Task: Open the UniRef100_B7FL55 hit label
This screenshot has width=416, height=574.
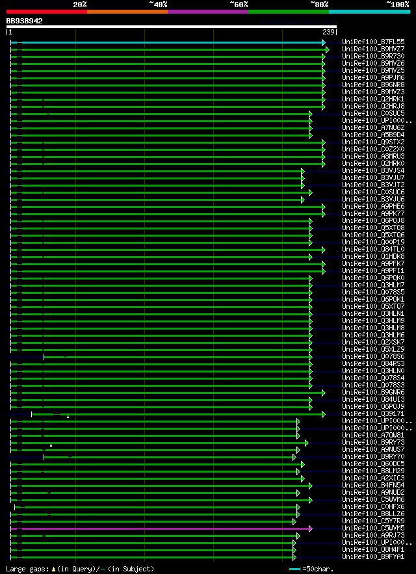Action: (373, 42)
